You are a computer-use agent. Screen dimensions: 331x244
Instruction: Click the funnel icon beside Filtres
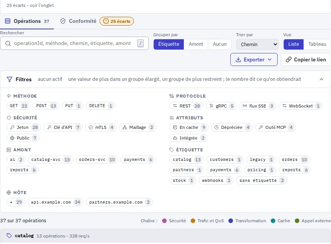click(x=10, y=79)
